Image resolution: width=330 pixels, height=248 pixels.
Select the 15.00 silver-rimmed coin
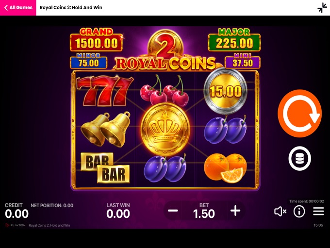225,91
